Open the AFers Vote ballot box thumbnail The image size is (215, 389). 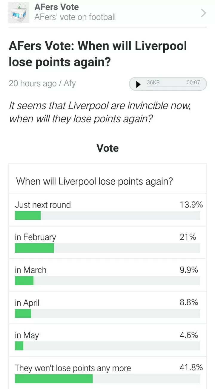pyautogui.click(x=19, y=13)
